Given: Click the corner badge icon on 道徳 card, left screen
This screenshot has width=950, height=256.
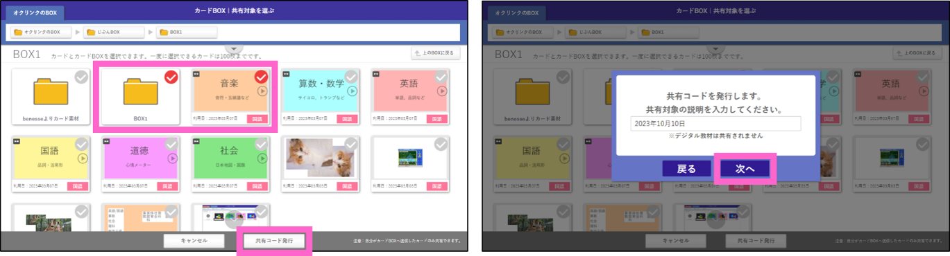Looking at the screenshot, I should tap(107, 140).
